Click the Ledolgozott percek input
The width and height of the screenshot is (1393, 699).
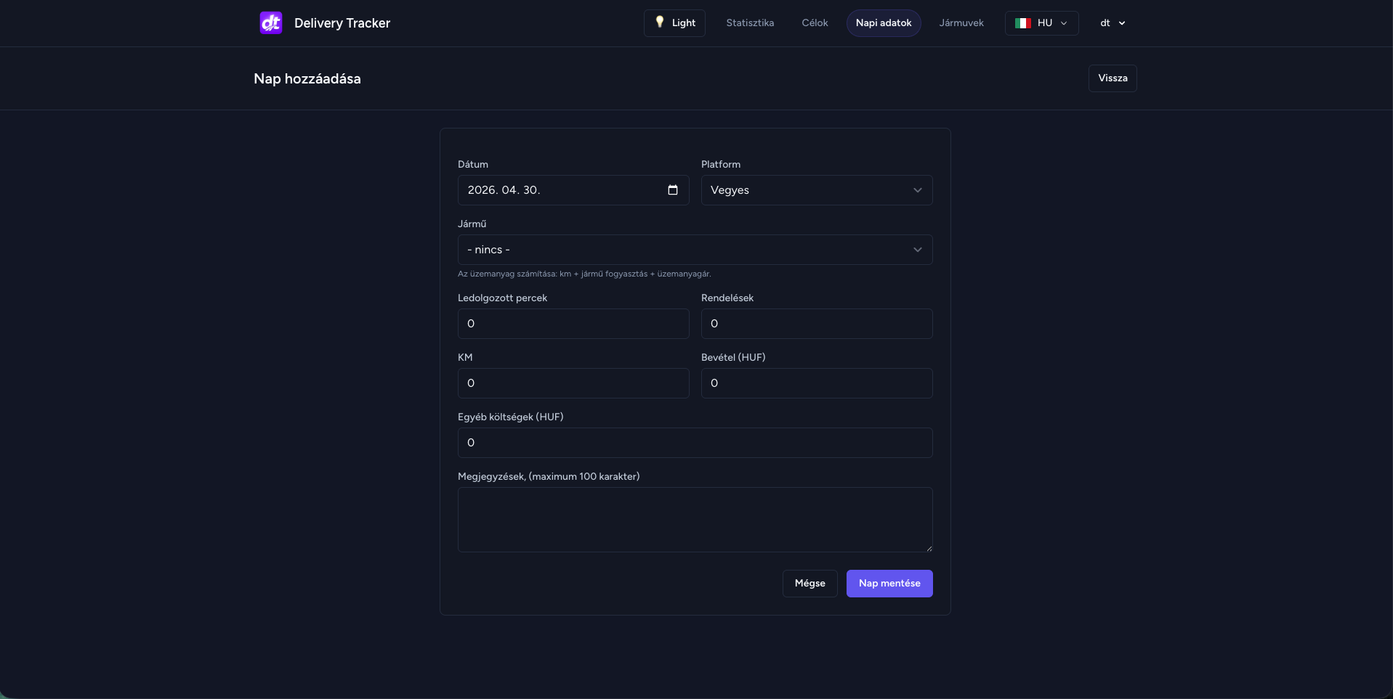coord(573,324)
